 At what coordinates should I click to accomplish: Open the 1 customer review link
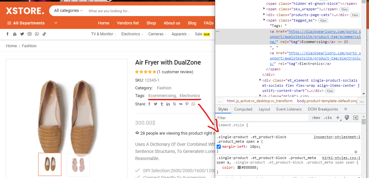pos(175,72)
